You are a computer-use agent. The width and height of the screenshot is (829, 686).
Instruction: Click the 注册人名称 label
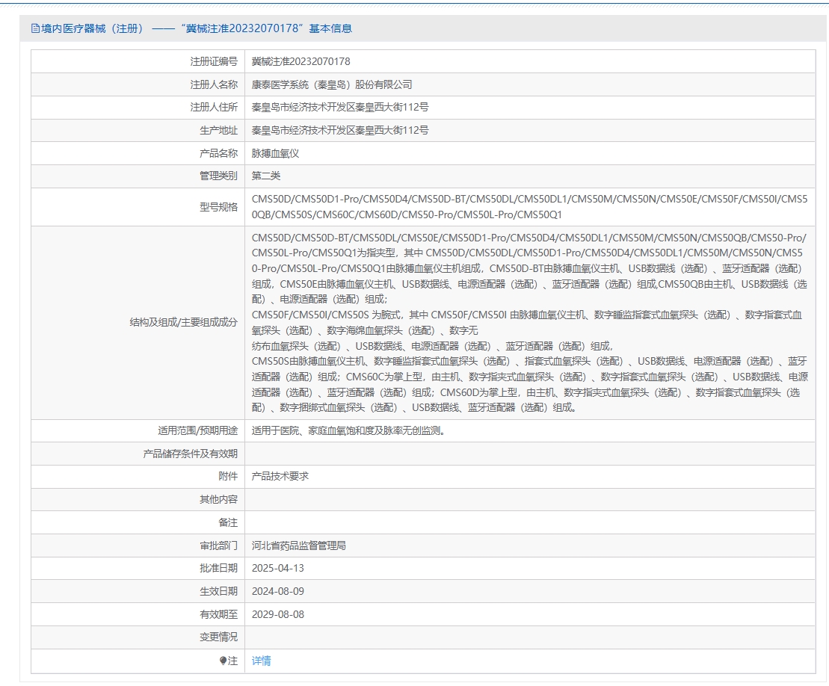click(x=214, y=84)
